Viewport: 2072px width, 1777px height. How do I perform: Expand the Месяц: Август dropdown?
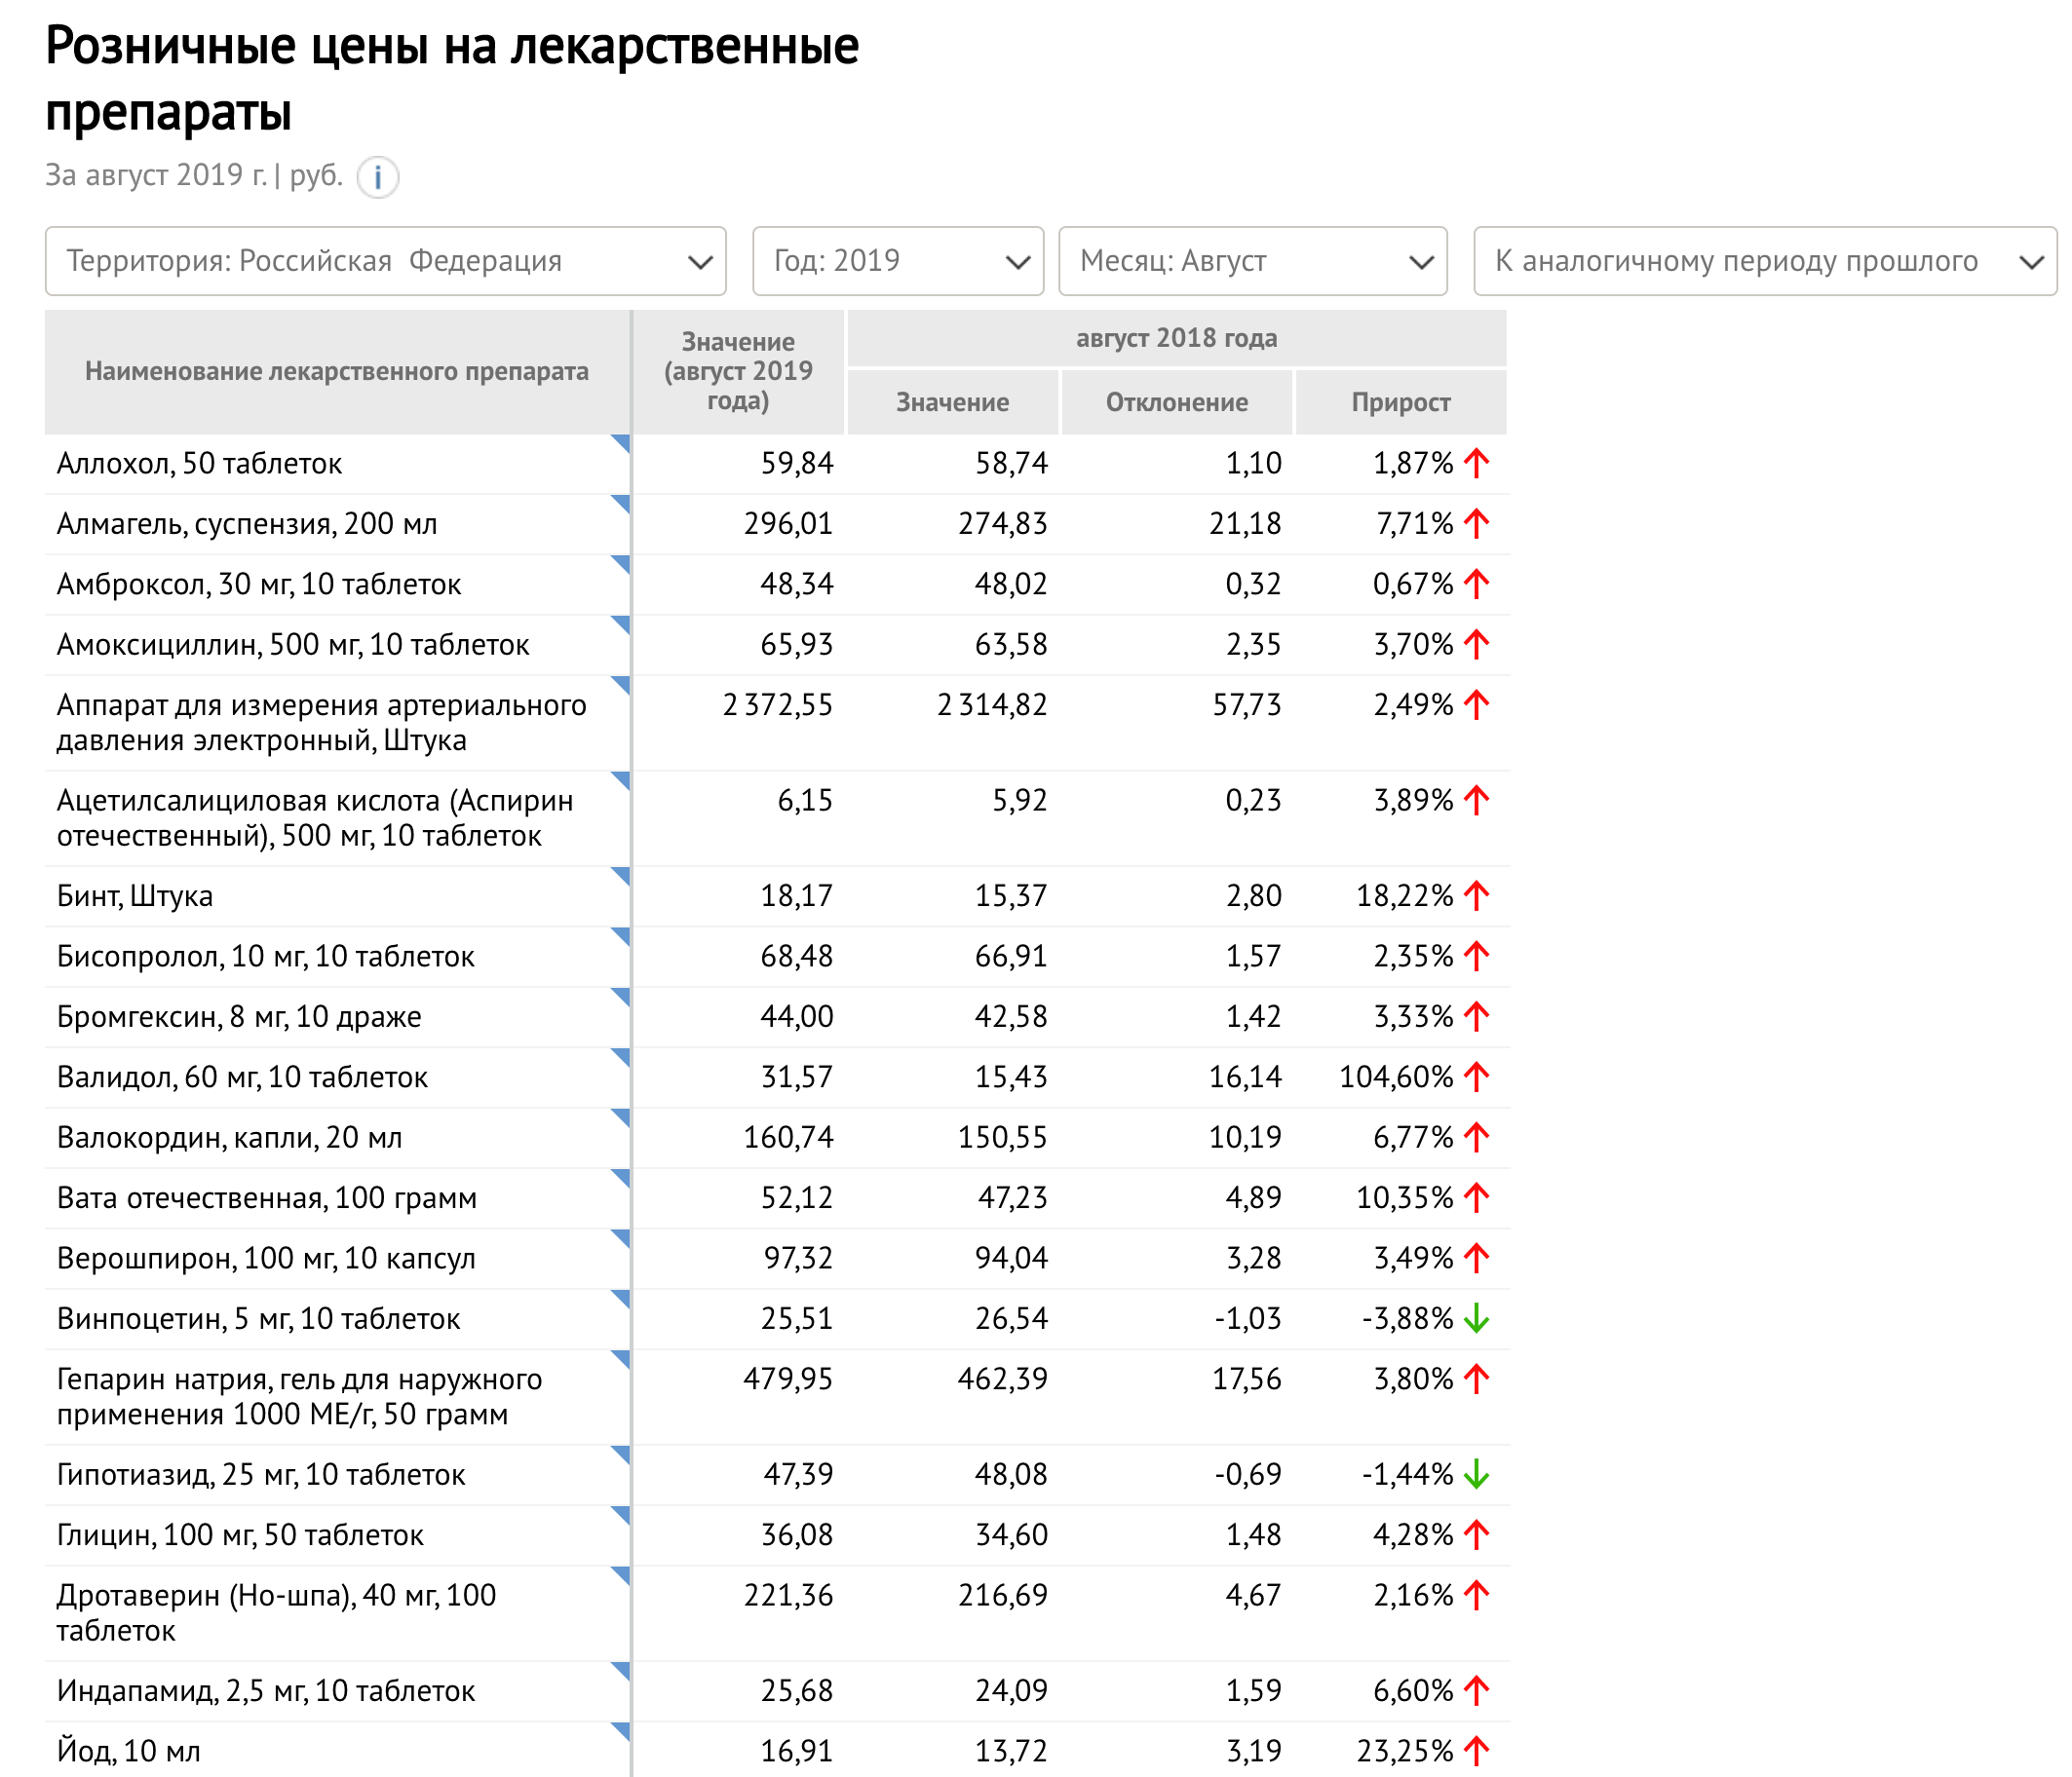pyautogui.click(x=1252, y=261)
